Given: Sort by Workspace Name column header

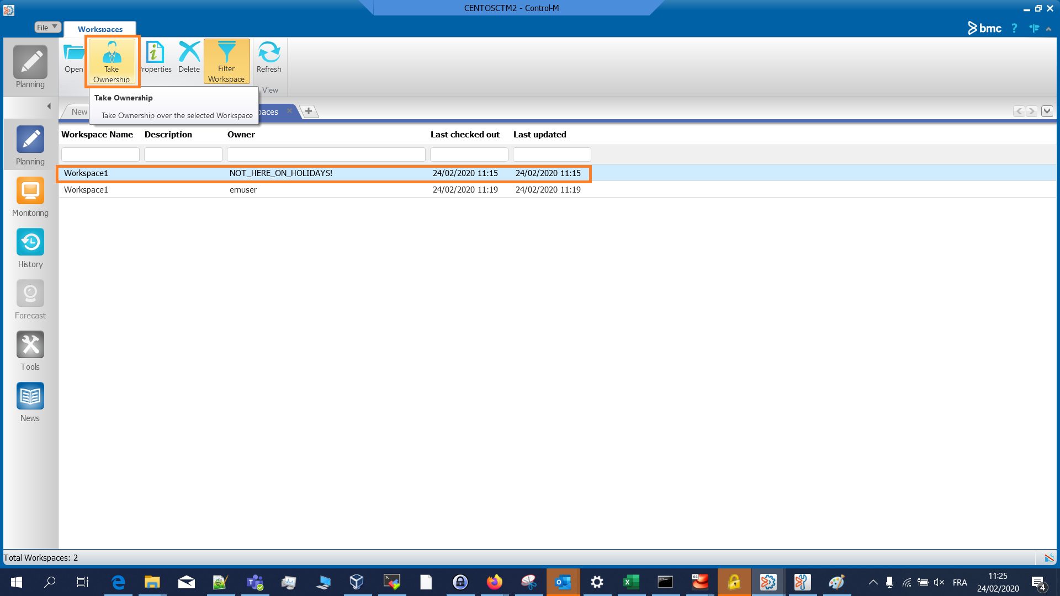Looking at the screenshot, I should pos(97,135).
